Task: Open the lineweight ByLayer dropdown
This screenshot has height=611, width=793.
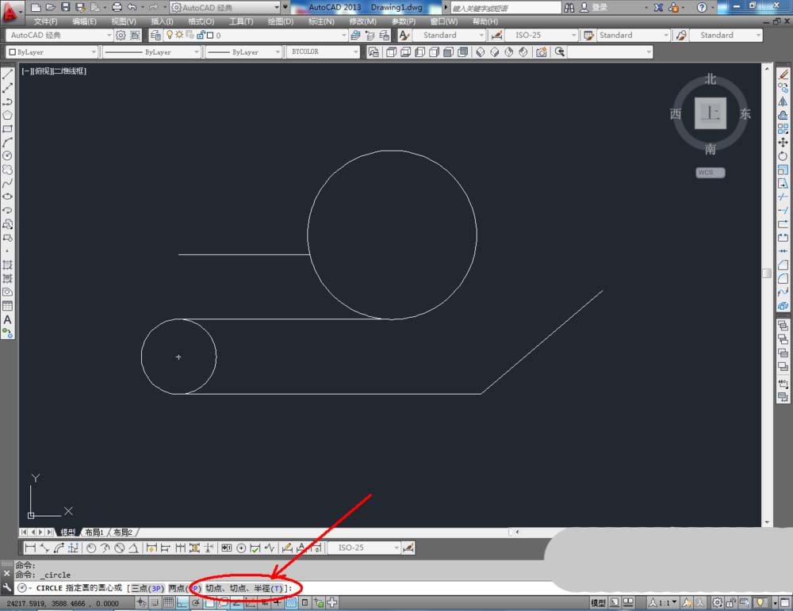Action: (x=243, y=52)
